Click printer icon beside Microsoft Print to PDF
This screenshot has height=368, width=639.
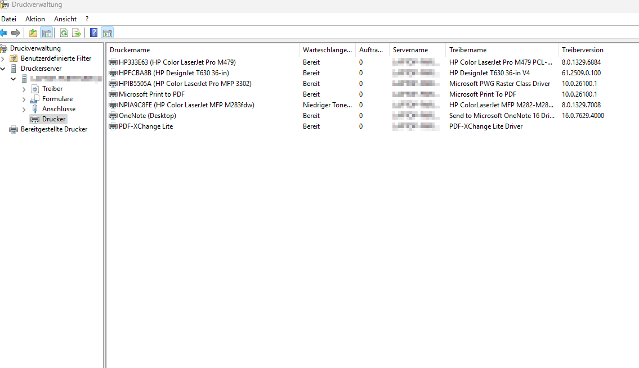pyautogui.click(x=113, y=94)
